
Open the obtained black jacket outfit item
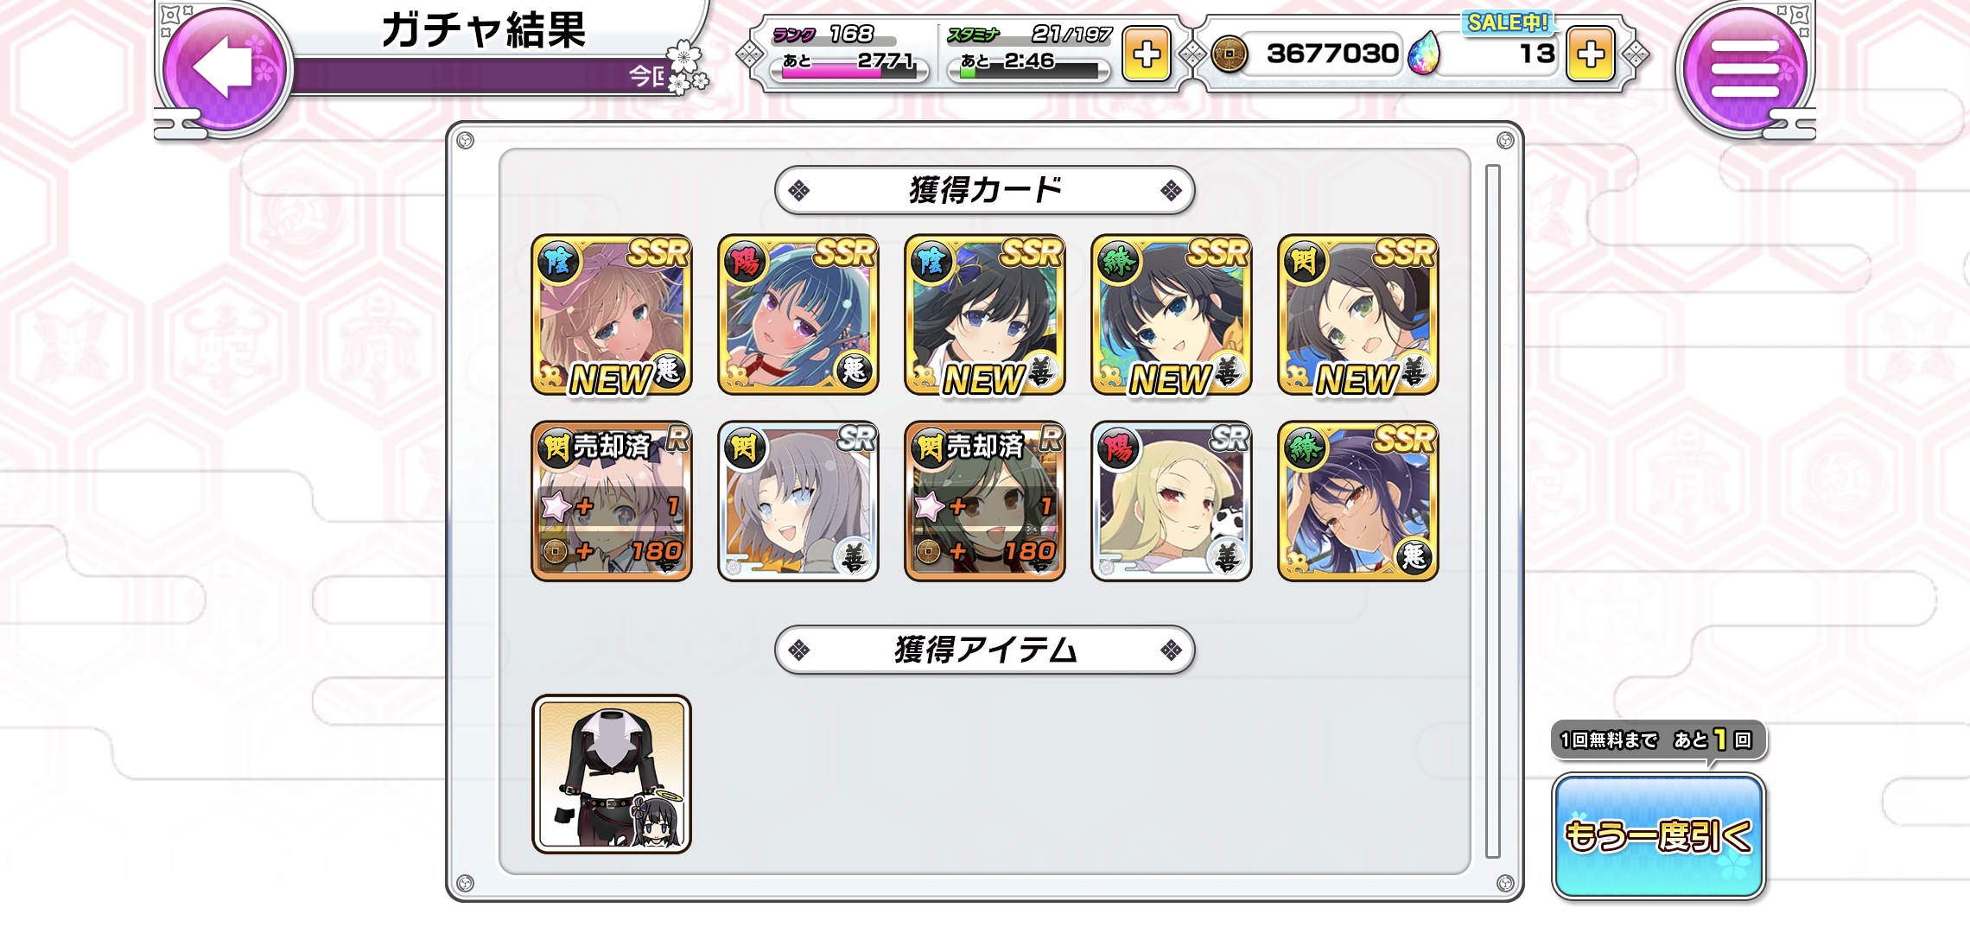(612, 774)
